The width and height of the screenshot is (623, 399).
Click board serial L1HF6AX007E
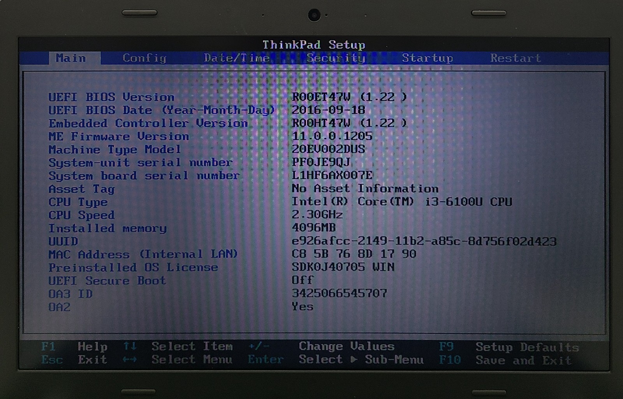[x=332, y=175]
